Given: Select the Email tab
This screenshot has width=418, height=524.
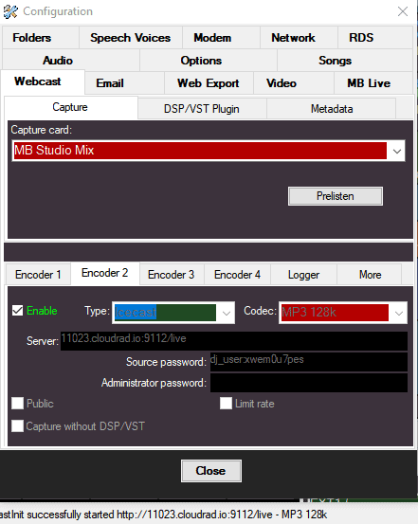Looking at the screenshot, I should tap(124, 83).
